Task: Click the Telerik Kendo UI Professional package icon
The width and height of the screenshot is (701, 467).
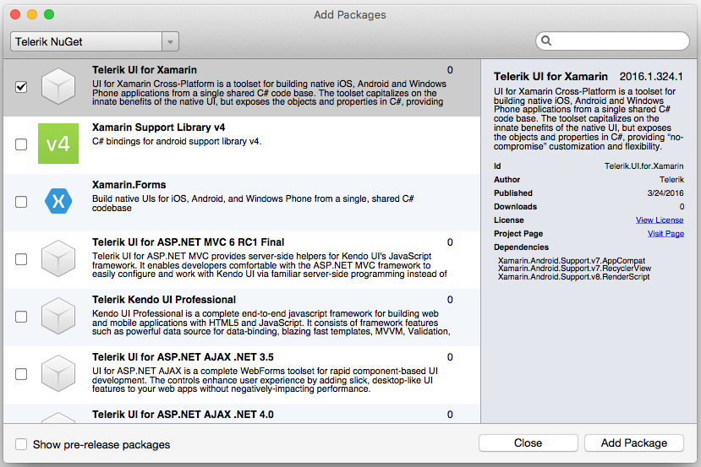Action: 58,316
